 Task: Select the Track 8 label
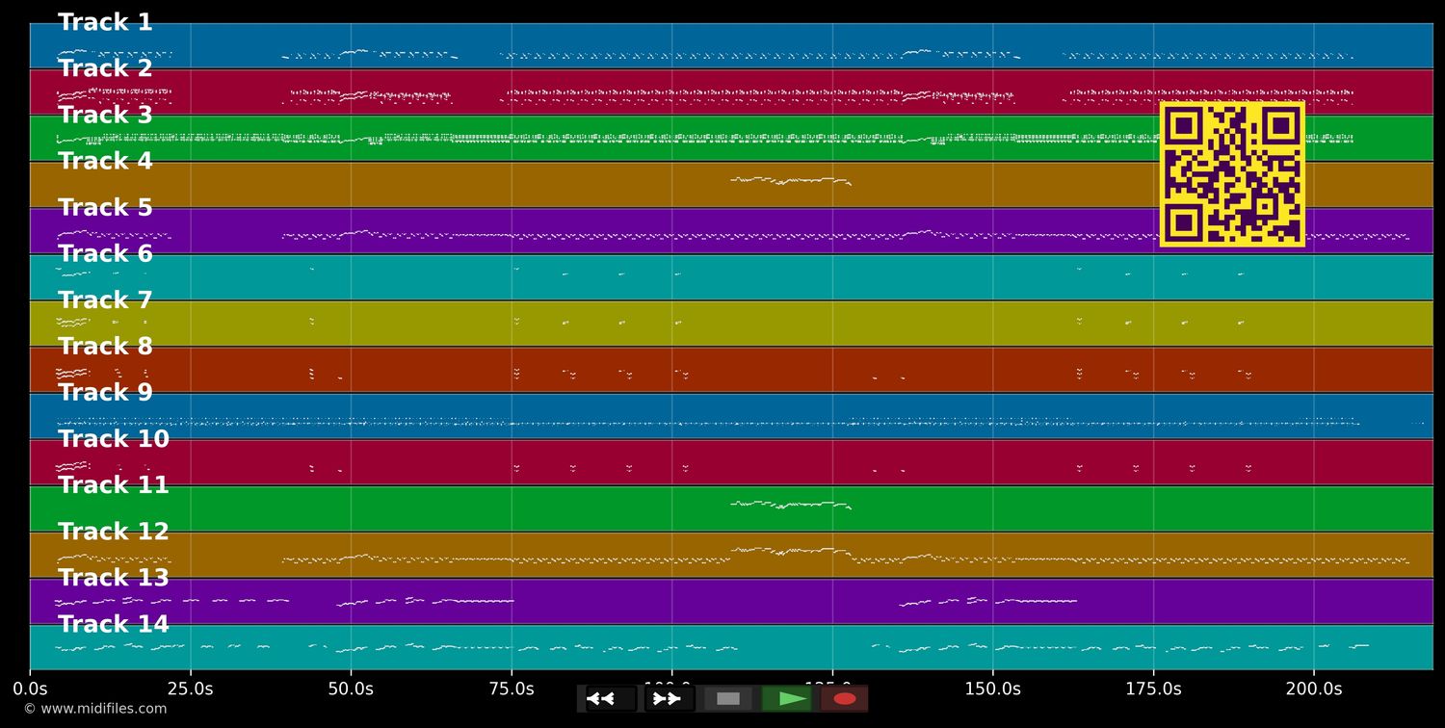coord(105,346)
